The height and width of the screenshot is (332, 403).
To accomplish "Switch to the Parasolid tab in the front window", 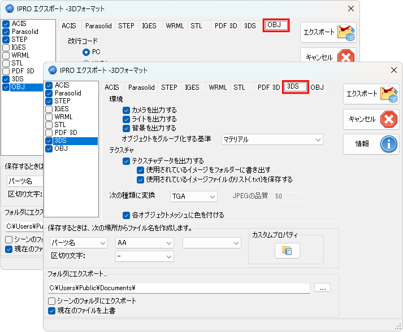I will 141,88.
